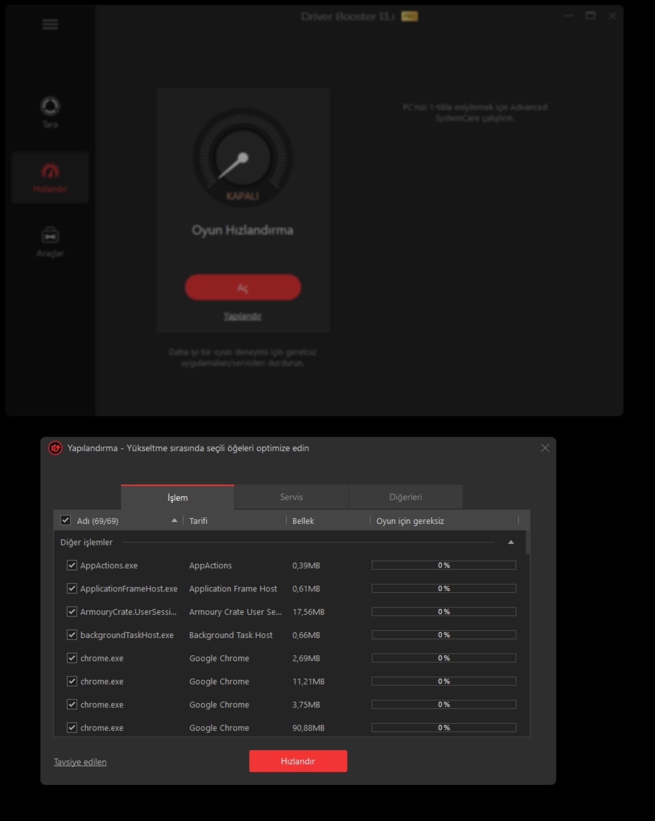Switch to the İşlem tab
This screenshot has width=655, height=821.
178,497
